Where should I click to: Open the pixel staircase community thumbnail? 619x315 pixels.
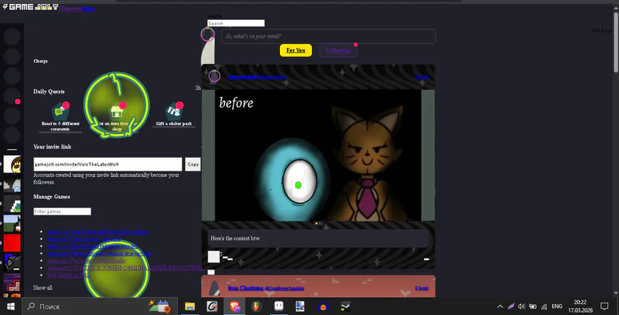click(x=12, y=204)
